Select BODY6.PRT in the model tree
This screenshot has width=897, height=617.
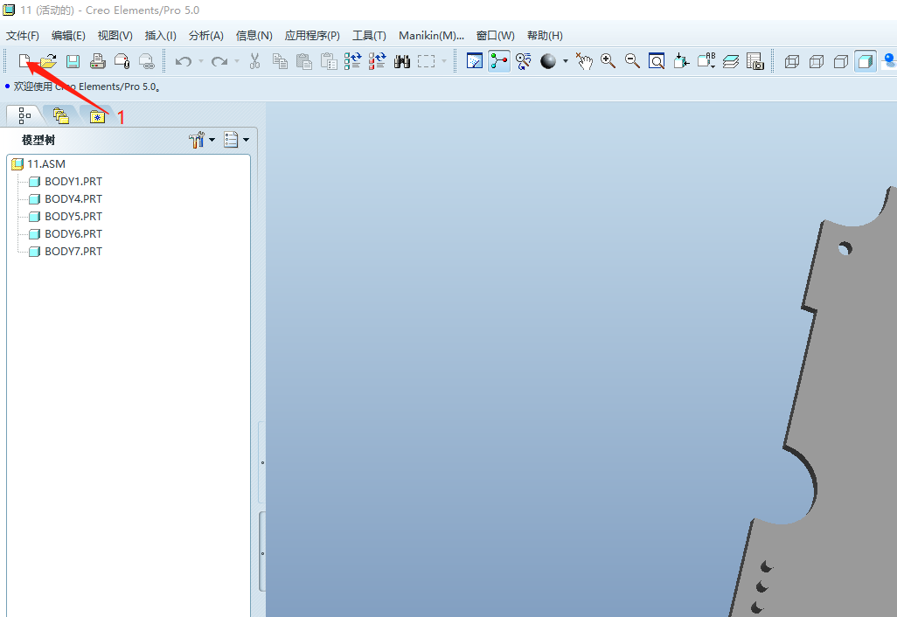point(66,234)
